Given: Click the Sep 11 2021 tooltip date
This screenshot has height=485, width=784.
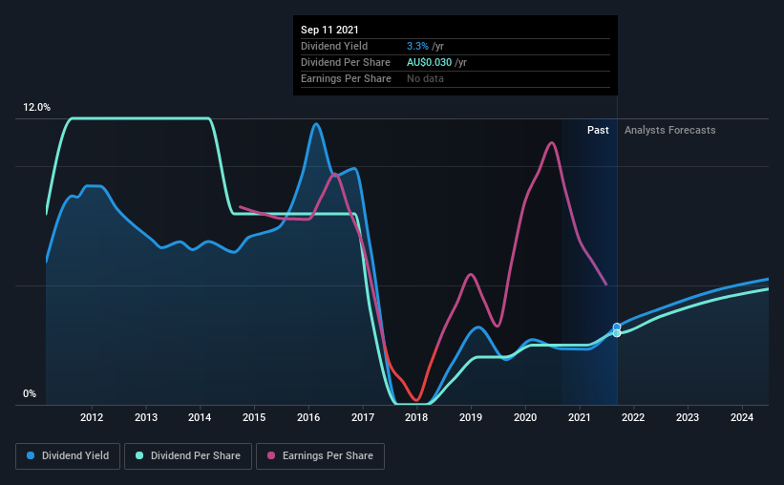Looking at the screenshot, I should 329,30.
